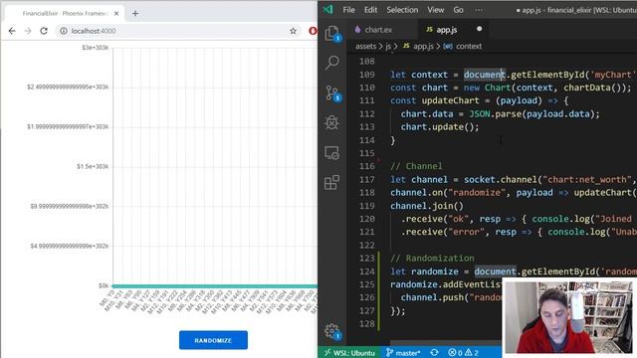The height and width of the screenshot is (358, 637).
Task: View site information icon beside localhost
Action: click(64, 31)
